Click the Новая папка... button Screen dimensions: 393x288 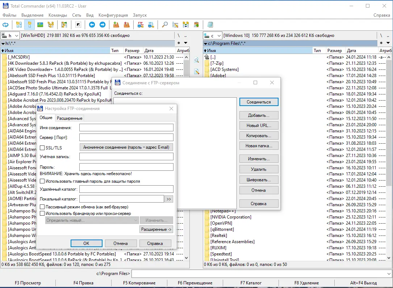tap(259, 146)
